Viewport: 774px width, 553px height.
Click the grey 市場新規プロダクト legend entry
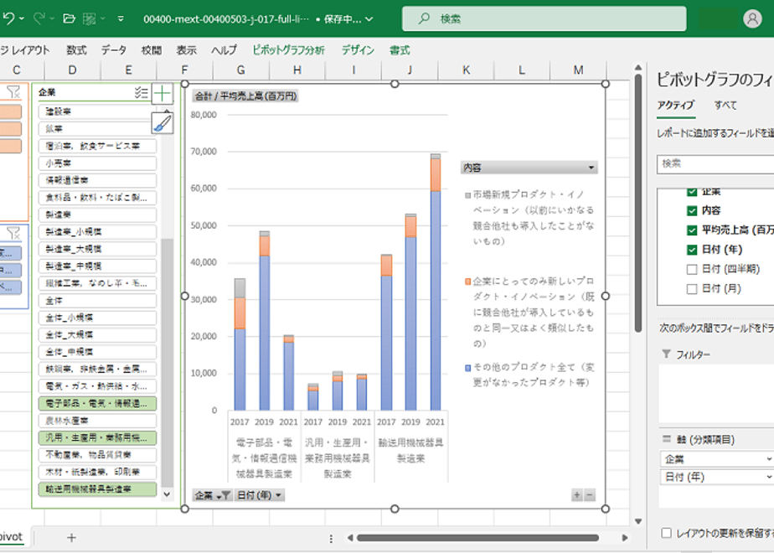tap(529, 217)
